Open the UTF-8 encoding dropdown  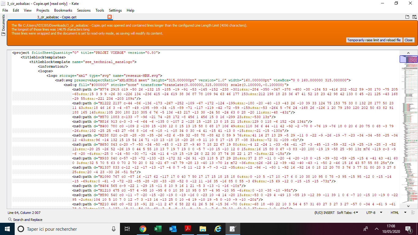click(374, 213)
